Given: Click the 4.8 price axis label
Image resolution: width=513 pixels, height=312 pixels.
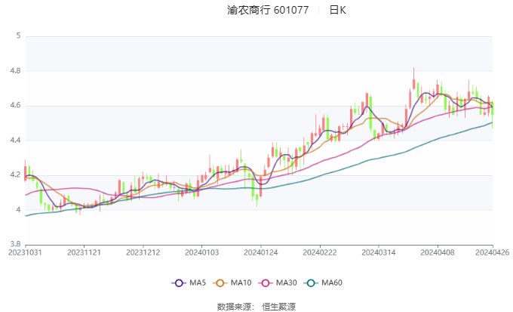Looking at the screenshot, I should click(x=15, y=71).
